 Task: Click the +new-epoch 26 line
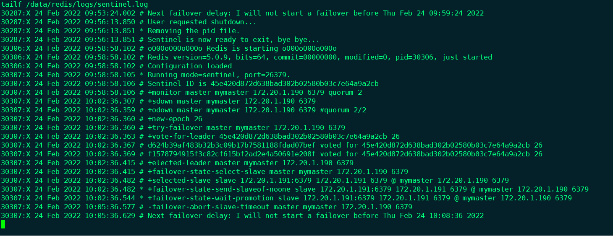click(175, 119)
